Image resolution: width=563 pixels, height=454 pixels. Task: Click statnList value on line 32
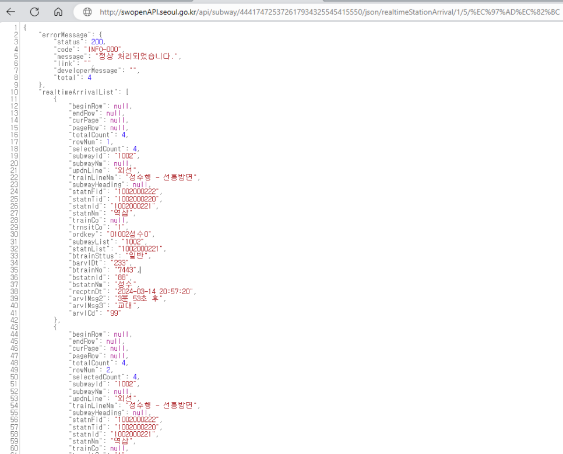(x=140, y=249)
